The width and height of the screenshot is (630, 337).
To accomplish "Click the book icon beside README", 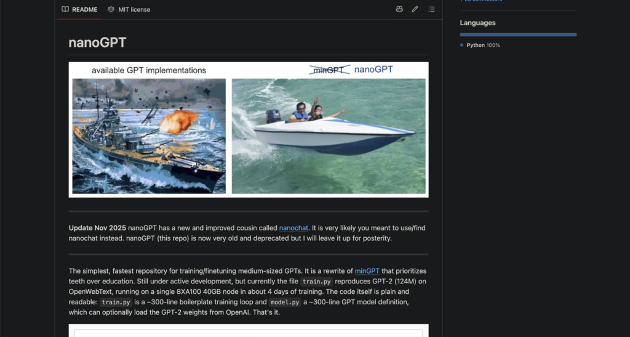I will pos(65,9).
